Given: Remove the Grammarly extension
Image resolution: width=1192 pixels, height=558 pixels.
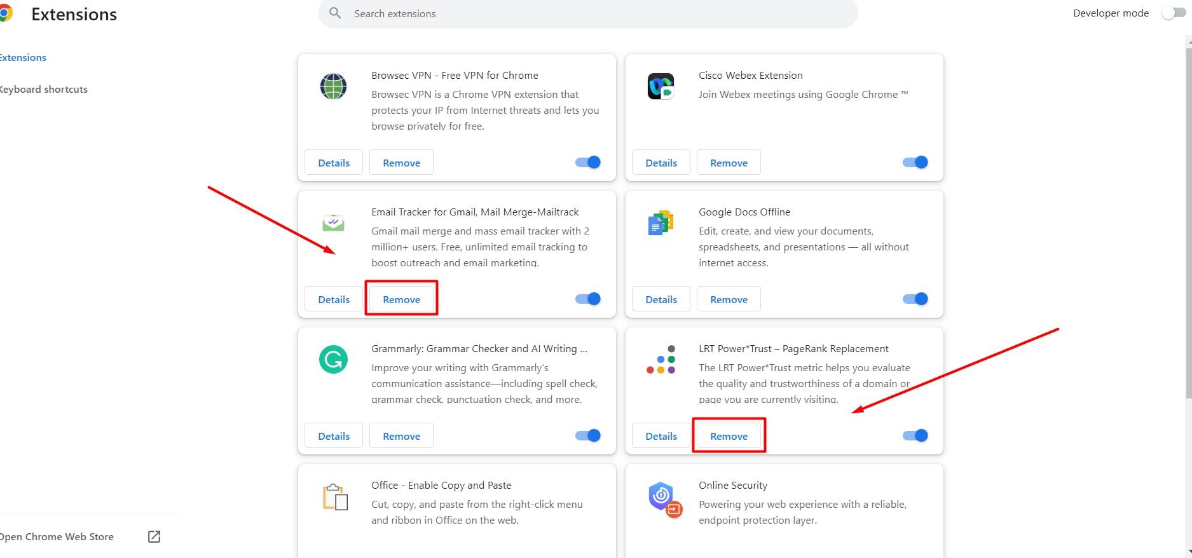Looking at the screenshot, I should tap(401, 435).
